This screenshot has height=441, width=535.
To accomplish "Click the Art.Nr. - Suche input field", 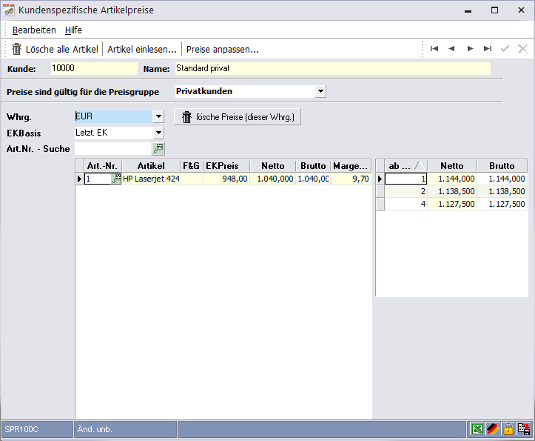I will pos(113,149).
